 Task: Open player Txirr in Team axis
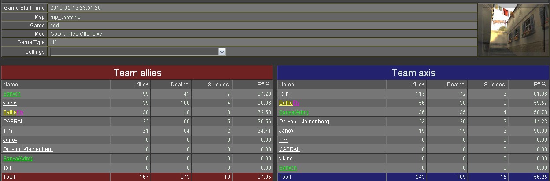(284, 94)
